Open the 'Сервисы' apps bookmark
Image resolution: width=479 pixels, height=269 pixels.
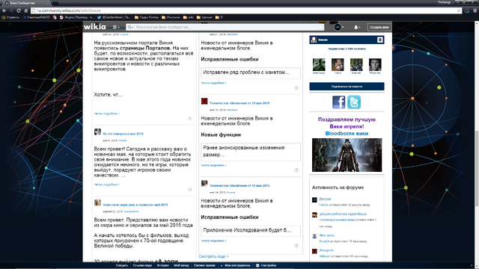tap(10, 17)
